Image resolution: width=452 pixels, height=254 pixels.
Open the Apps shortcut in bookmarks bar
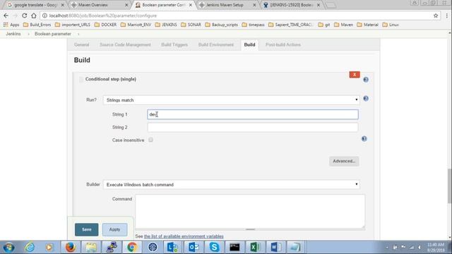(x=11, y=25)
